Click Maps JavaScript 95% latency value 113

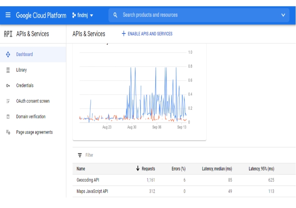point(271,192)
